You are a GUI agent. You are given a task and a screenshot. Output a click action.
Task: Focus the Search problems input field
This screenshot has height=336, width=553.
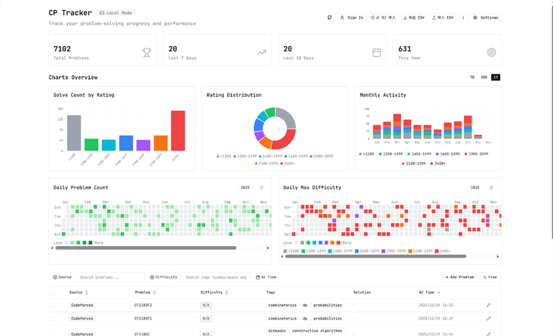coord(109,277)
